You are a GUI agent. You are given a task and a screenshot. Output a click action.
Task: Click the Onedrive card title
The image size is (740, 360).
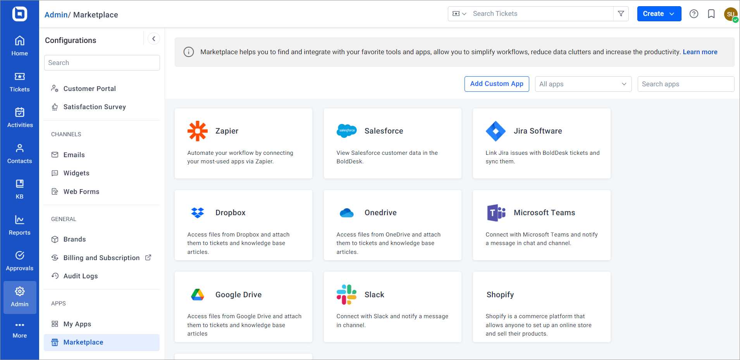380,213
